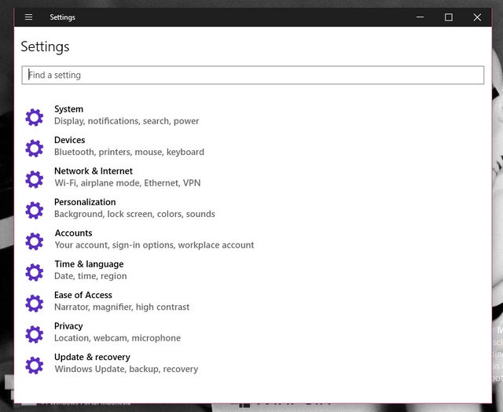Select Network & Internet category text
Image resolution: width=503 pixels, height=412 pixels.
coord(93,171)
